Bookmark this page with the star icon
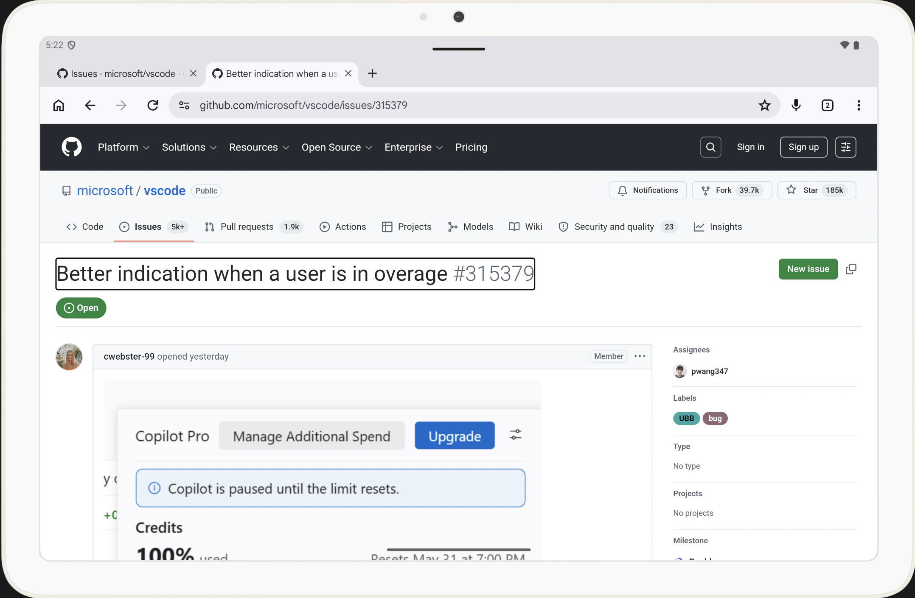The image size is (915, 598). pos(765,105)
